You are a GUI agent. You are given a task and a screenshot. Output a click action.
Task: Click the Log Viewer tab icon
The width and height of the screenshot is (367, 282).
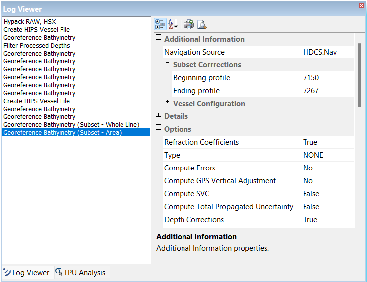point(7,272)
